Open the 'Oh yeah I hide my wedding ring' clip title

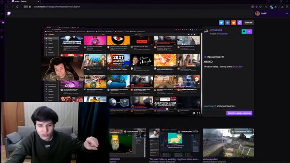coord(174,159)
